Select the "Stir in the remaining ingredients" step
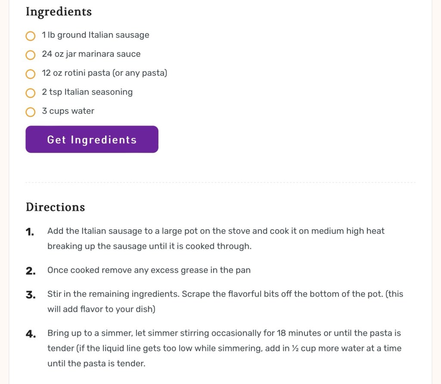This screenshot has height=384, width=441. pyautogui.click(x=225, y=301)
